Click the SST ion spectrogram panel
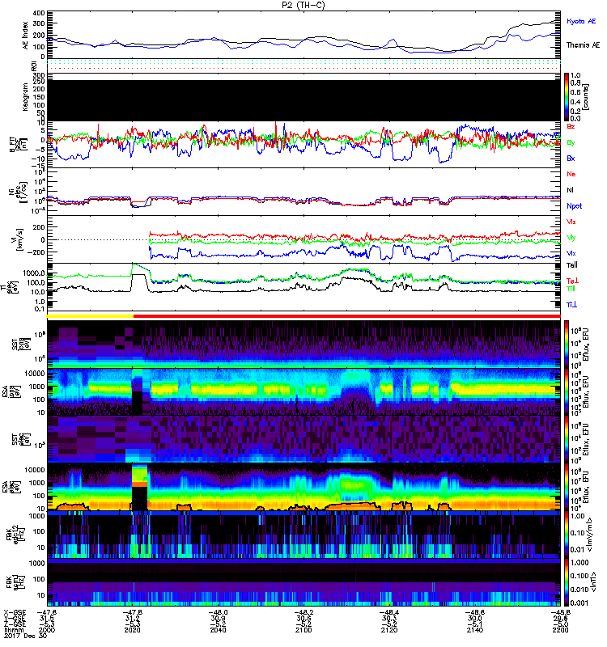 (303, 344)
